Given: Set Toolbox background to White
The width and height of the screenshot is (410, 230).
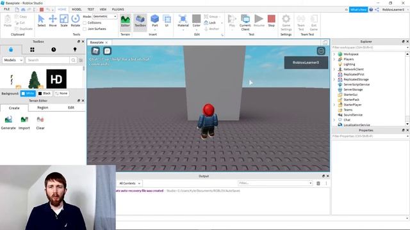Looking at the screenshot, I should click(x=28, y=93).
